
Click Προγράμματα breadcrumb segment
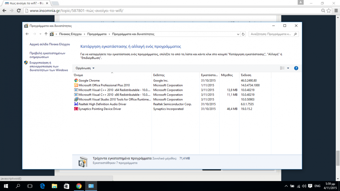97,34
